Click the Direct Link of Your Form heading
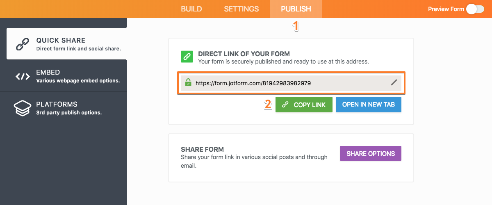 pyautogui.click(x=244, y=54)
